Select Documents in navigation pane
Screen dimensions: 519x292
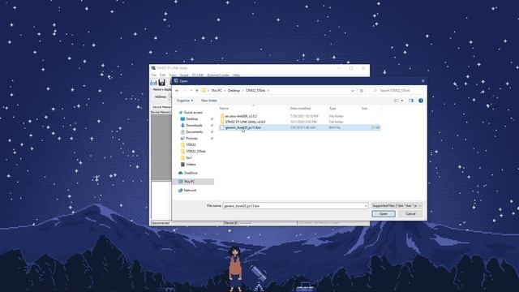pyautogui.click(x=195, y=131)
